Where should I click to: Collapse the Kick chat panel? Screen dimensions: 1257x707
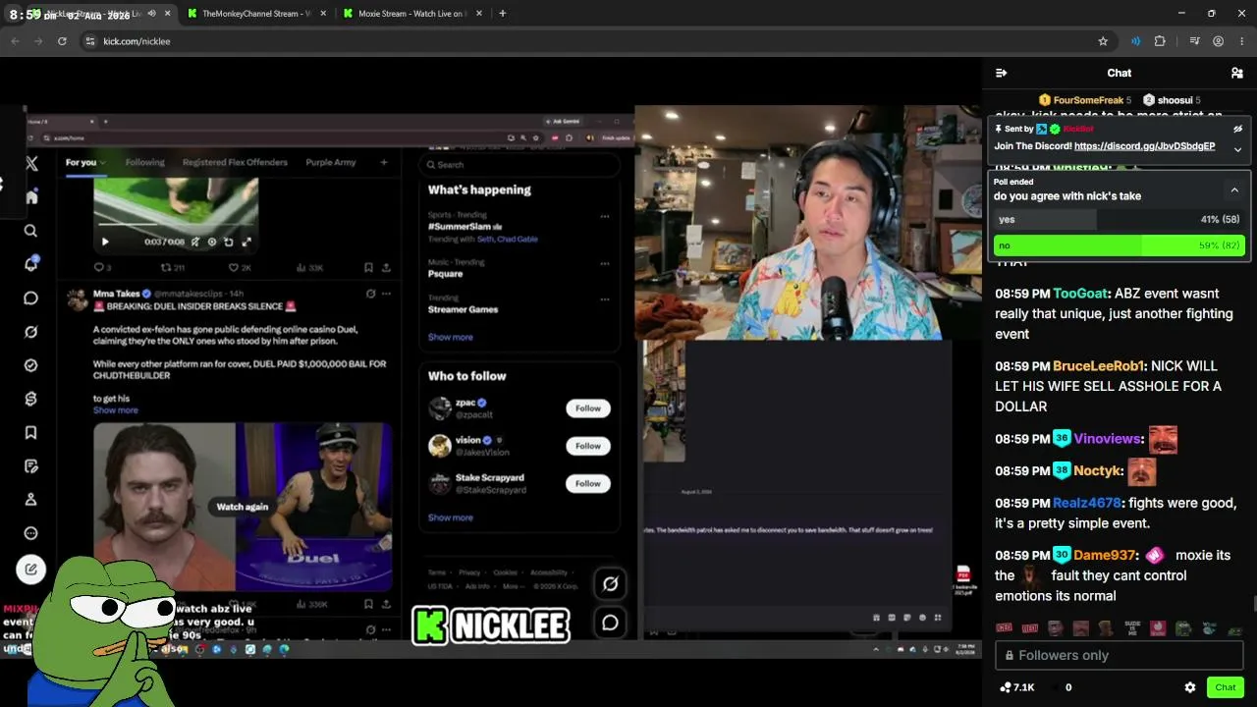(1001, 73)
